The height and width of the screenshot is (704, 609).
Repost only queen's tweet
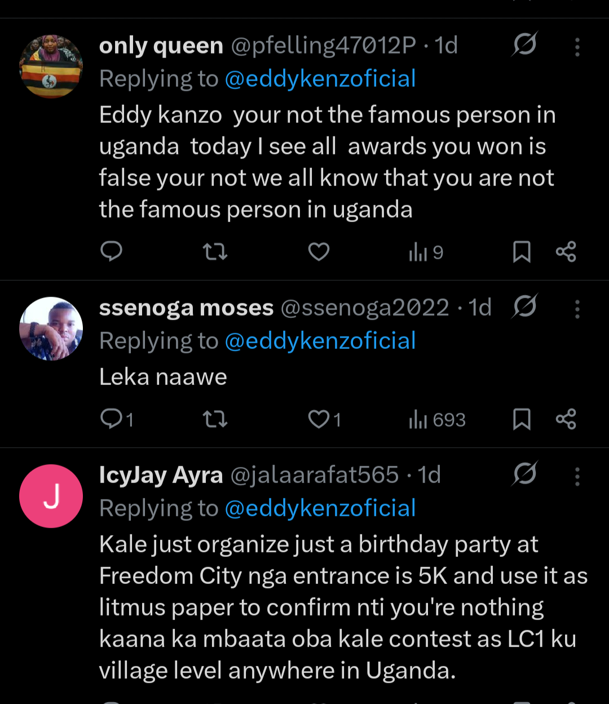pyautogui.click(x=215, y=251)
